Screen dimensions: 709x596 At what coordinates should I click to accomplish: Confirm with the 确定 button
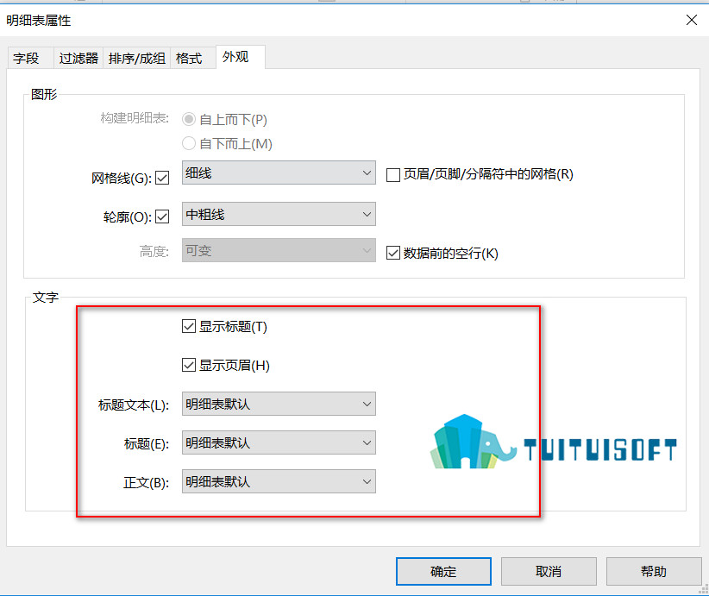tap(443, 572)
